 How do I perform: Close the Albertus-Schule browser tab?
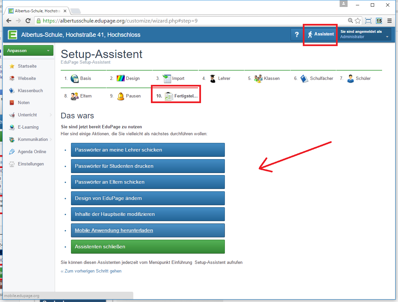click(65, 11)
